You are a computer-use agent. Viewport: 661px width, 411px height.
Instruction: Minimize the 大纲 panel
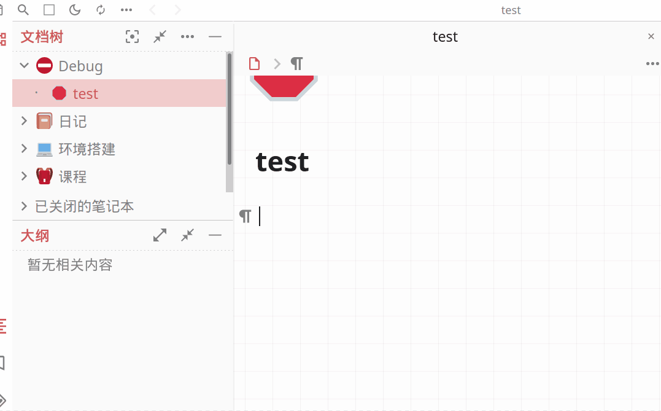coord(215,235)
